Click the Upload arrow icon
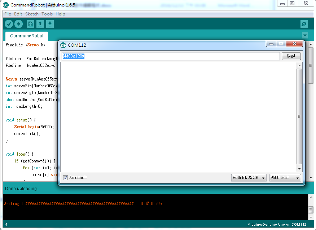The height and width of the screenshot is (230, 316). point(18,24)
